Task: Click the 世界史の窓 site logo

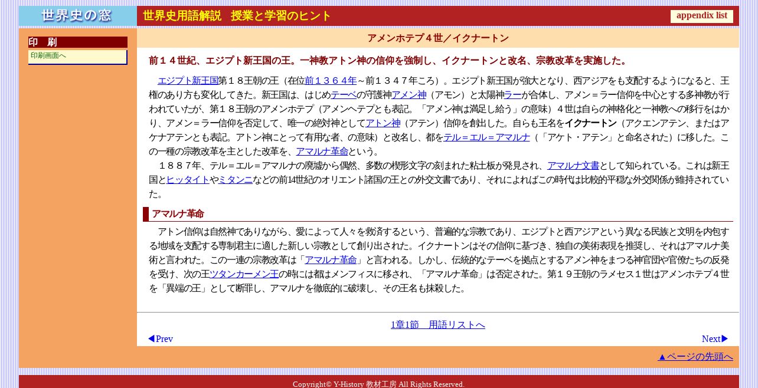Action: (77, 16)
